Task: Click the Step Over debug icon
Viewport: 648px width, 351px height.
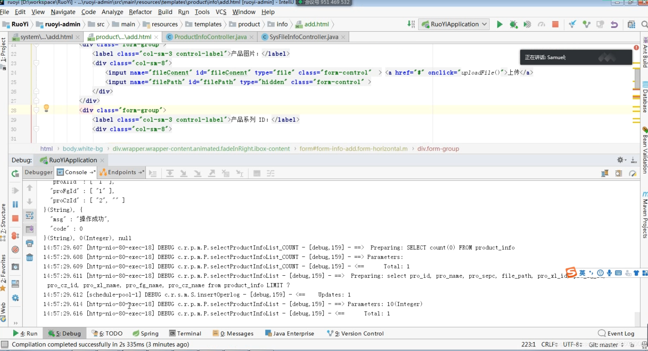Action: pyautogui.click(x=170, y=174)
